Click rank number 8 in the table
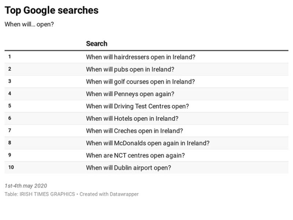The width and height of the screenshot is (293, 220). (10, 143)
